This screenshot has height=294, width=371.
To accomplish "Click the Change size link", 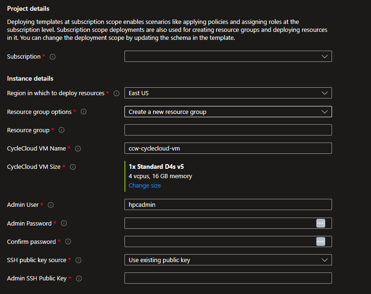I will click(x=145, y=186).
